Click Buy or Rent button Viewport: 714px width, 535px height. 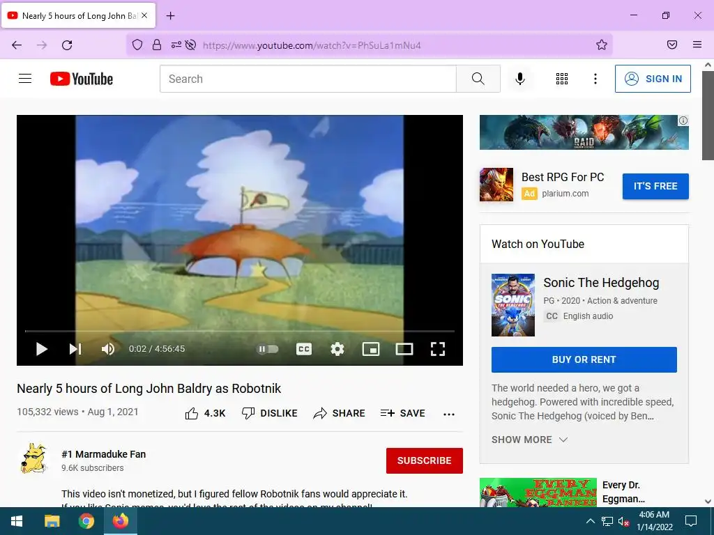click(x=584, y=359)
